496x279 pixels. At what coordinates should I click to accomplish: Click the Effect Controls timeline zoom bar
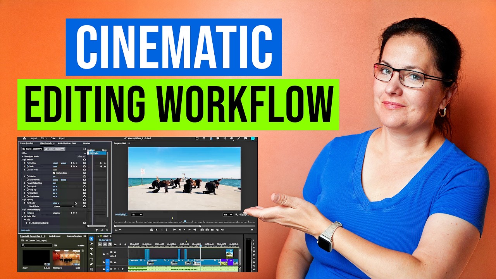(96, 226)
